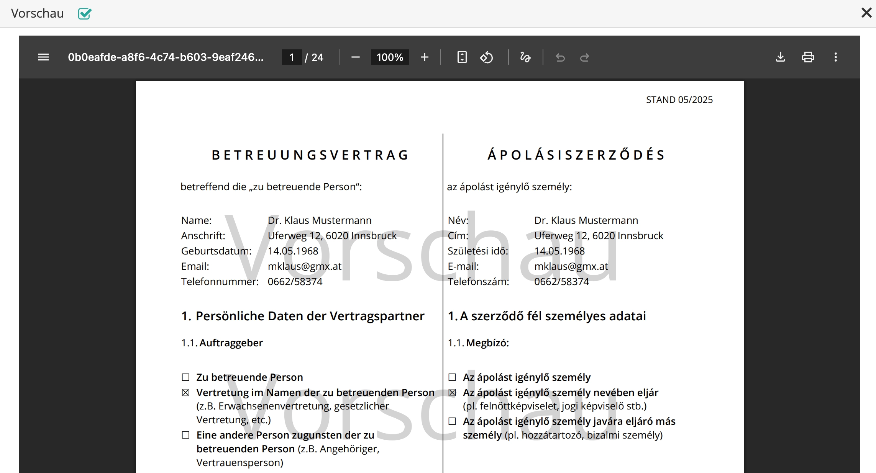The height and width of the screenshot is (473, 876).
Task: Click the '1.1. Megbízó:' subheading
Action: [478, 343]
